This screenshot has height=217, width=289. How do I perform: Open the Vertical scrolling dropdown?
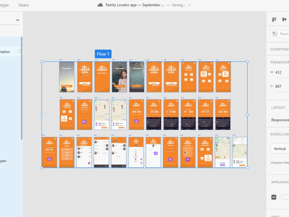coord(279,148)
